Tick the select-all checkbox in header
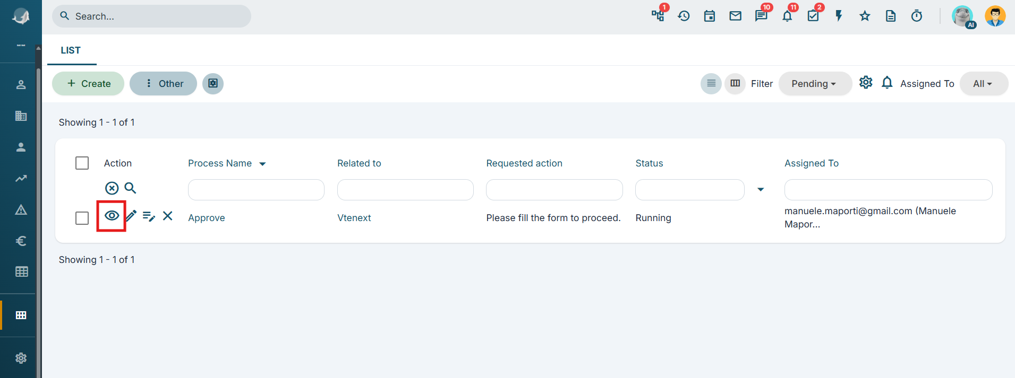 tap(82, 163)
